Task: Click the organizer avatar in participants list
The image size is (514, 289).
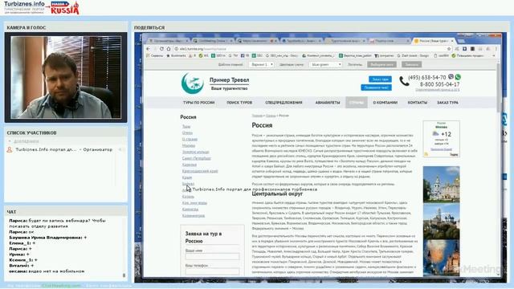Action: coord(10,150)
